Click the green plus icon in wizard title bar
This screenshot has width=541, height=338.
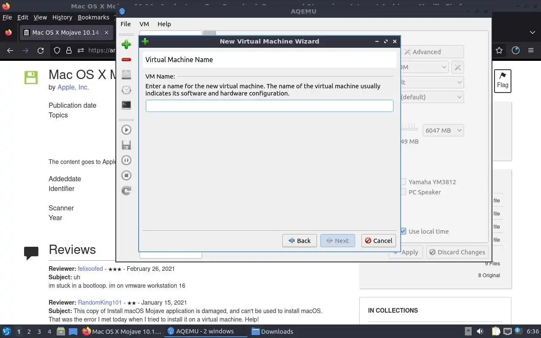click(145, 41)
